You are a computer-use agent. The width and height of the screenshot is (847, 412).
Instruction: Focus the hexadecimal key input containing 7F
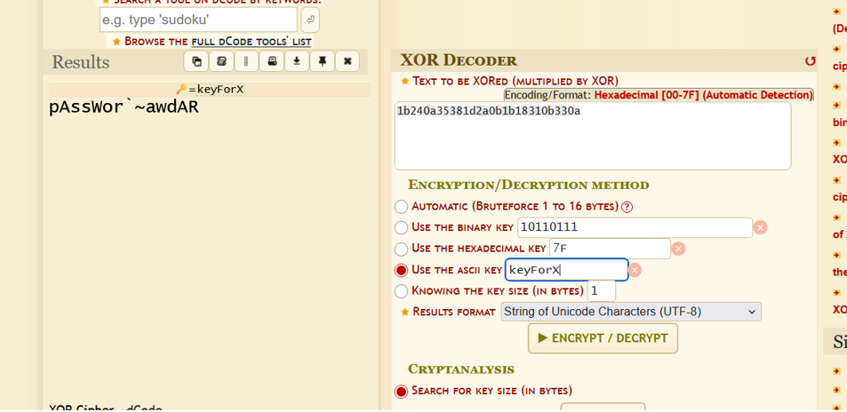pyautogui.click(x=610, y=249)
